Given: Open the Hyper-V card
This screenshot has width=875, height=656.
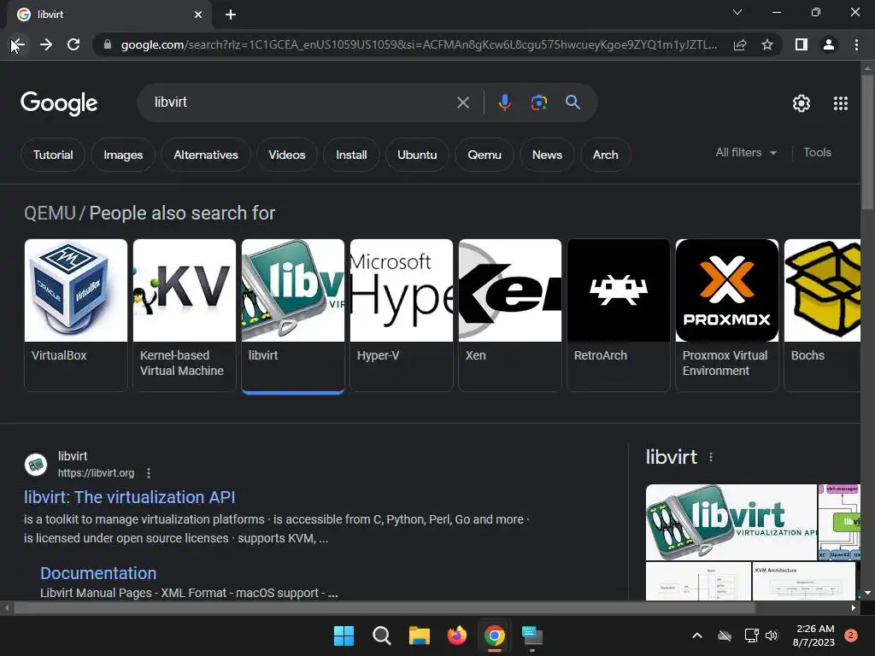Looking at the screenshot, I should coord(402,315).
